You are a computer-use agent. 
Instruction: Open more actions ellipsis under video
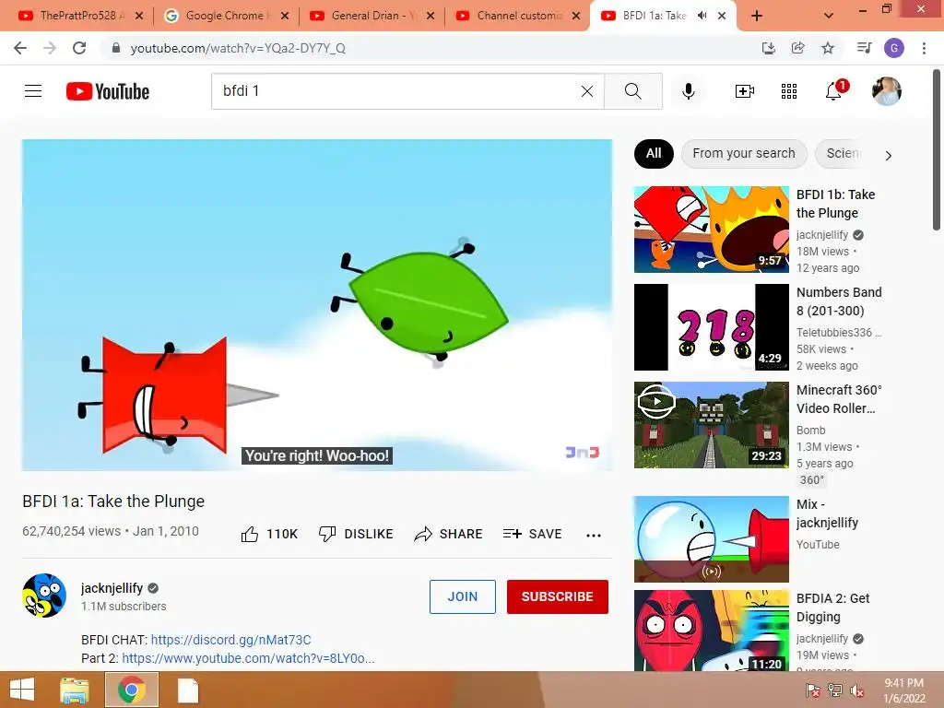coord(594,536)
